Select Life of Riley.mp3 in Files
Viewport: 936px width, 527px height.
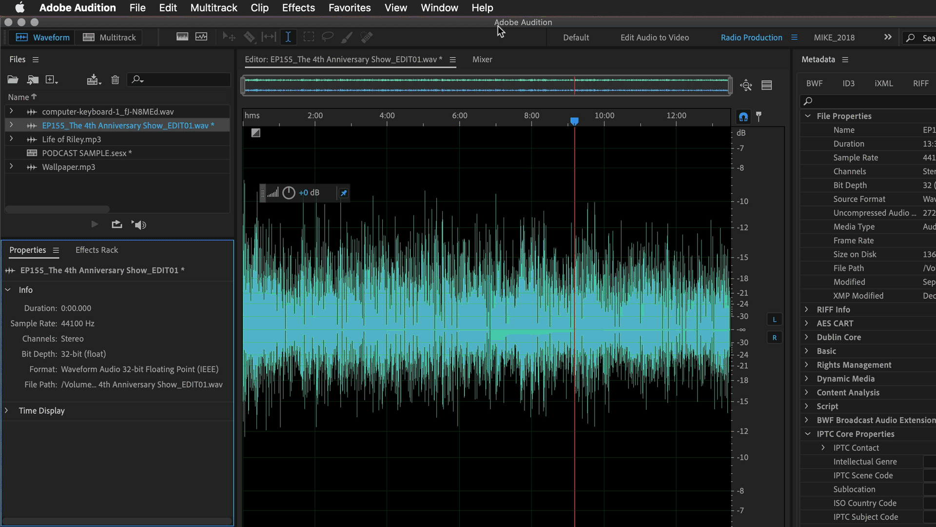pyautogui.click(x=72, y=140)
